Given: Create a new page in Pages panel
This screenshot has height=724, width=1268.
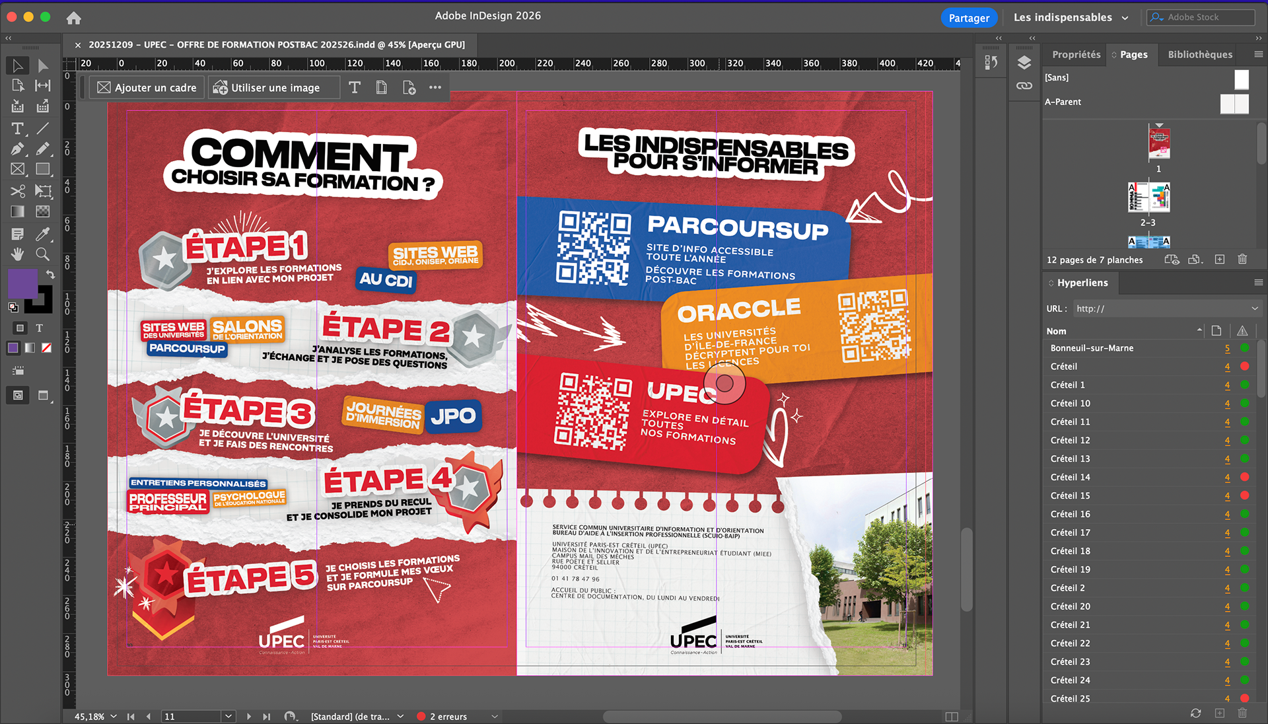Looking at the screenshot, I should (x=1220, y=260).
